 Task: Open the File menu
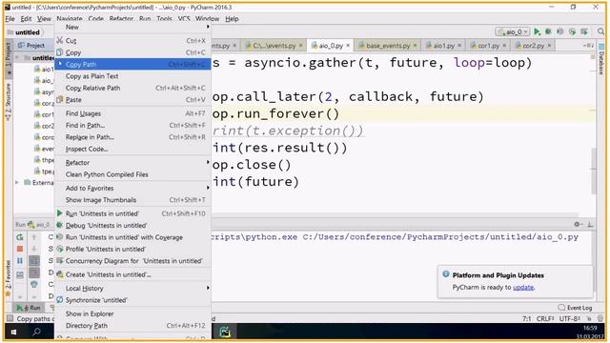tap(10, 19)
